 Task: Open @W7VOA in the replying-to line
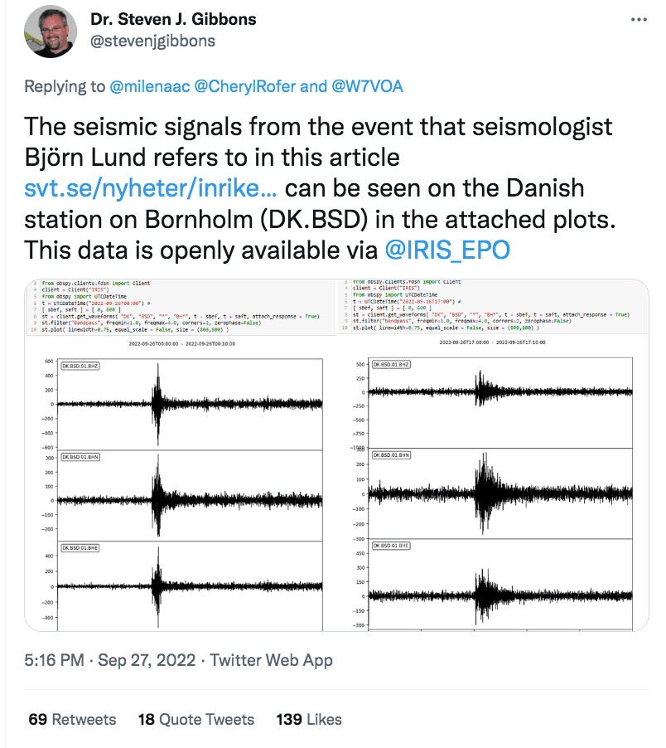pyautogui.click(x=367, y=86)
